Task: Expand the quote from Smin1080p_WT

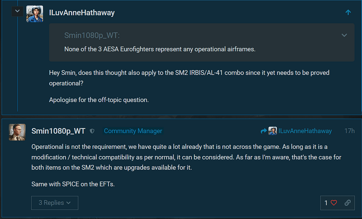Action: coord(344,35)
